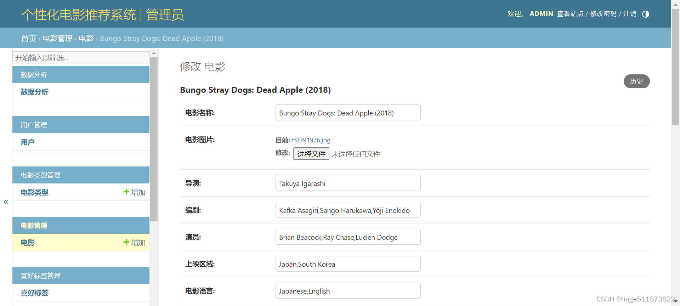The width and height of the screenshot is (680, 306).
Task: Click into the 电影语言 field with Japanese,English
Action: [x=348, y=291]
